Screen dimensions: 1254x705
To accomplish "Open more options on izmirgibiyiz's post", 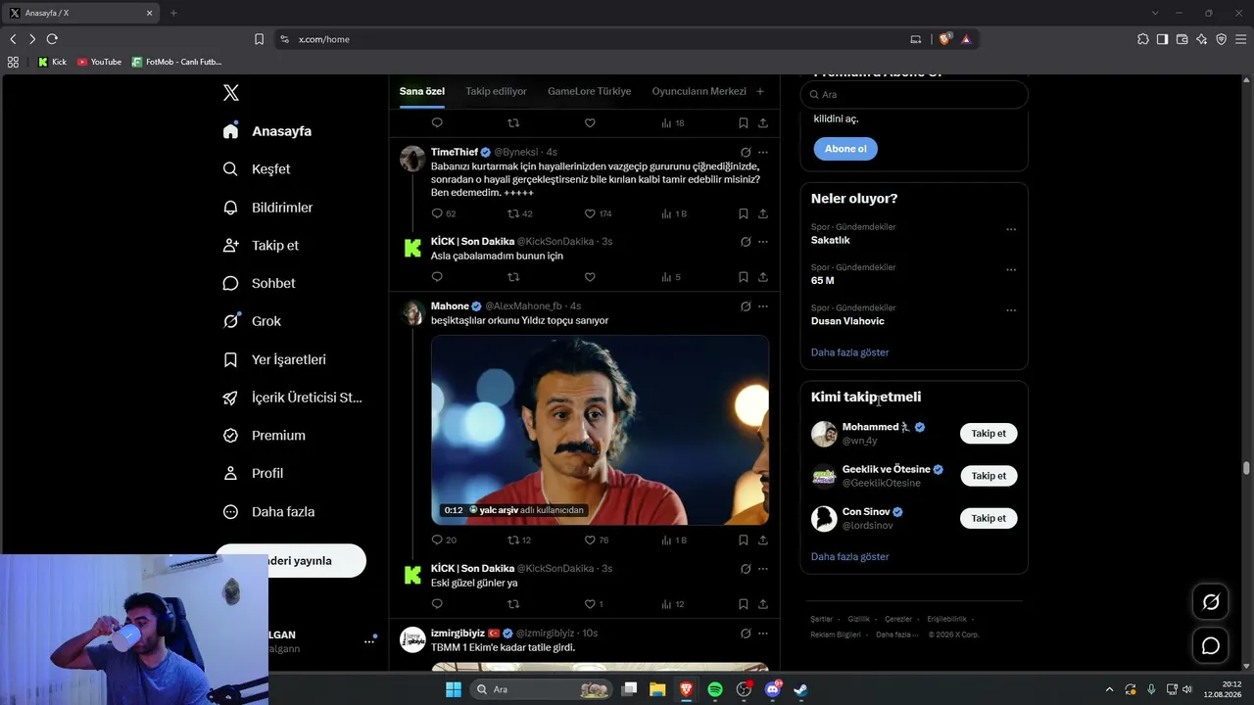I will pyautogui.click(x=763, y=634).
